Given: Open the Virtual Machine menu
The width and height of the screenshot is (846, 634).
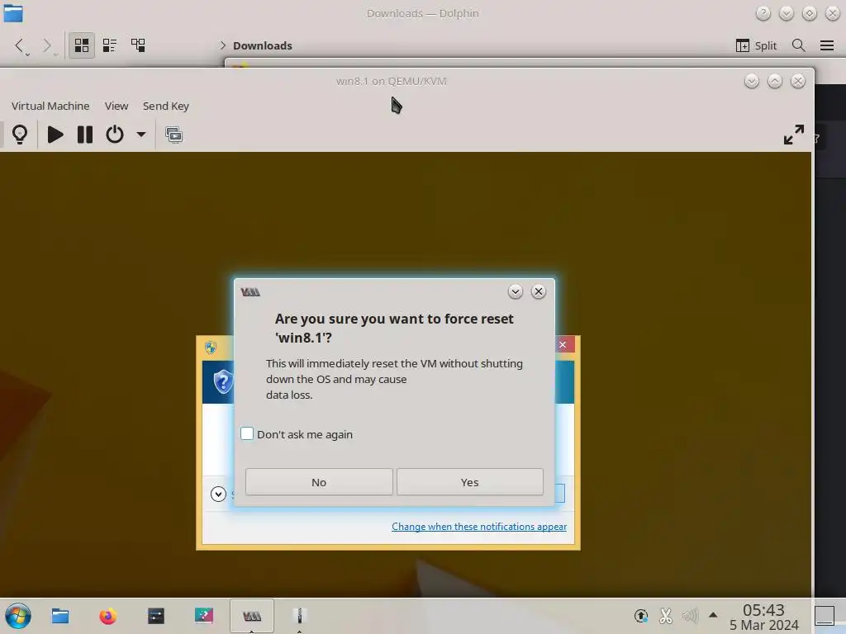Looking at the screenshot, I should click(x=50, y=106).
